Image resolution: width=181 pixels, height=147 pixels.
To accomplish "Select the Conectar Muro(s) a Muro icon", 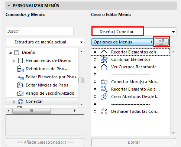I will point(104,82).
